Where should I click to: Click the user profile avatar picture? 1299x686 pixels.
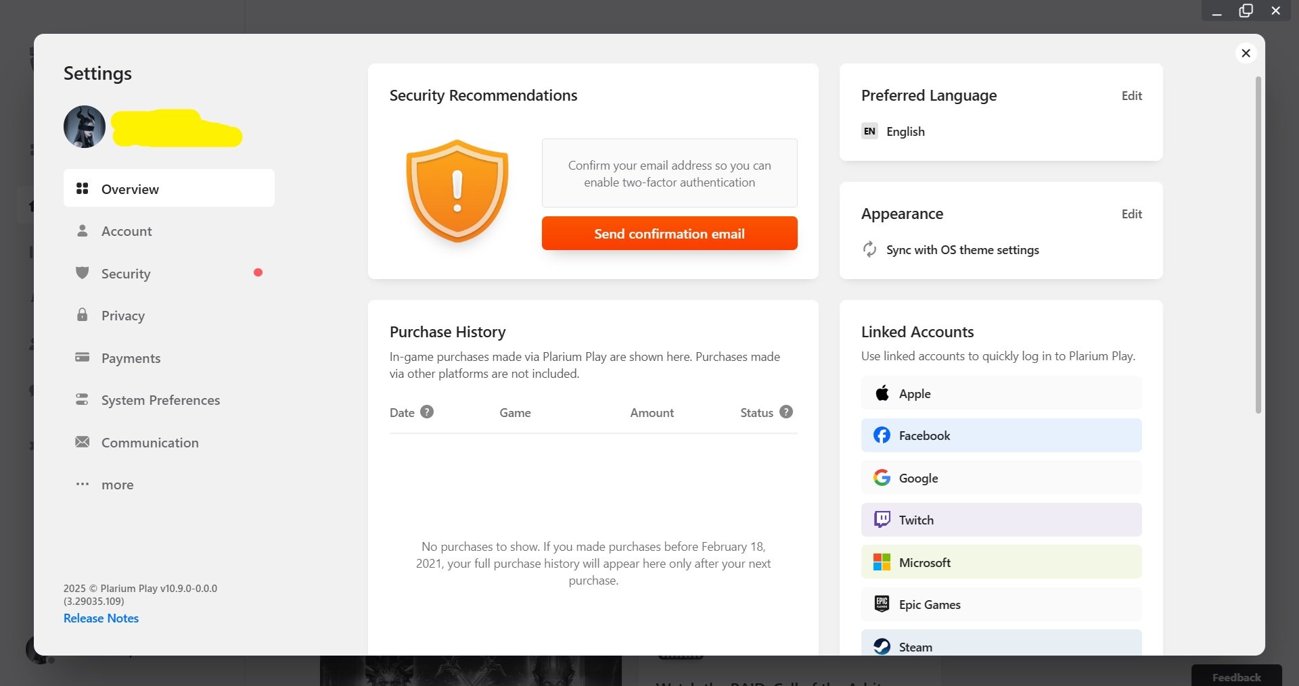point(85,127)
